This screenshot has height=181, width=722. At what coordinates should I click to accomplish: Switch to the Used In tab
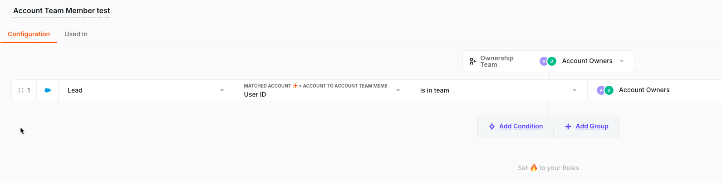coord(76,34)
